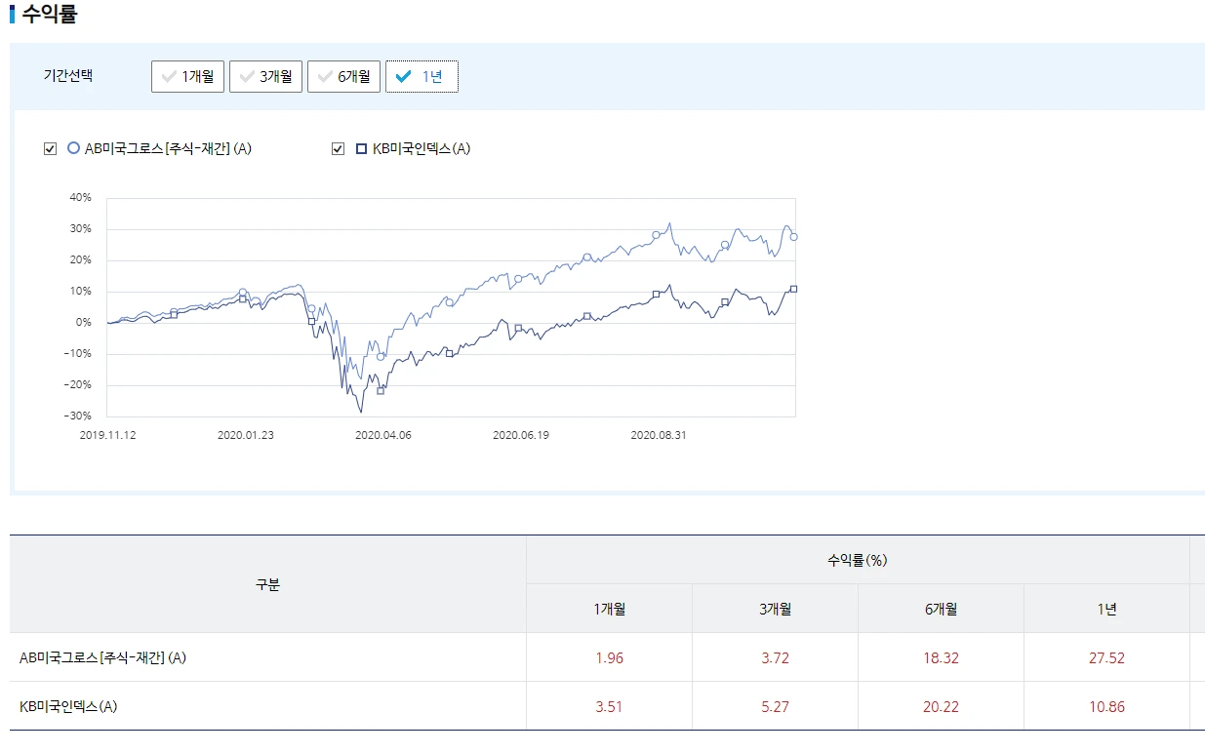Select the 3개월 period option
This screenshot has width=1205, height=753.
pyautogui.click(x=265, y=75)
